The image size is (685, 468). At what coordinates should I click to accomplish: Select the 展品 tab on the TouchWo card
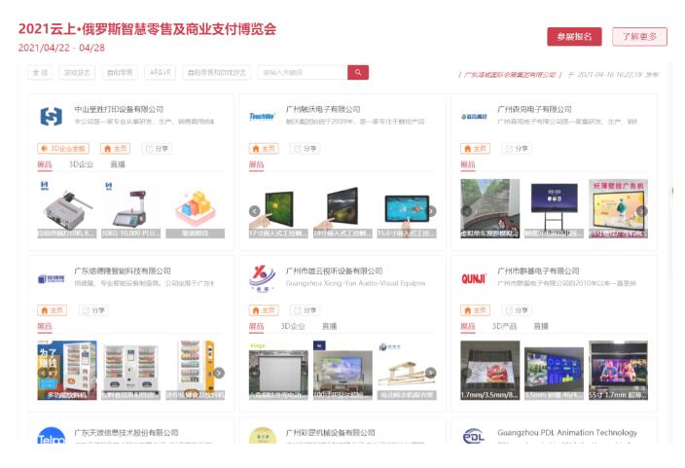(x=257, y=164)
